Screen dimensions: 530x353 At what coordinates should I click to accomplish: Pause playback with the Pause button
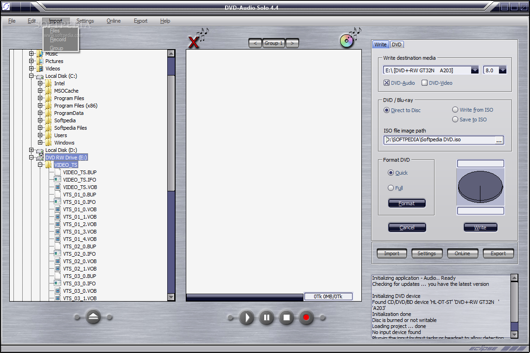tap(266, 317)
